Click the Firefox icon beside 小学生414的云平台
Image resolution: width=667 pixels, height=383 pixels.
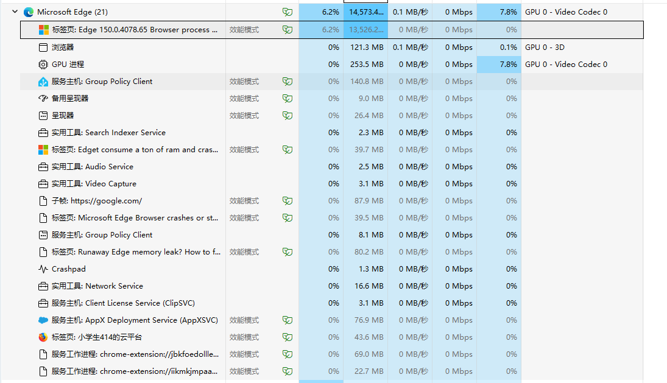click(x=43, y=337)
